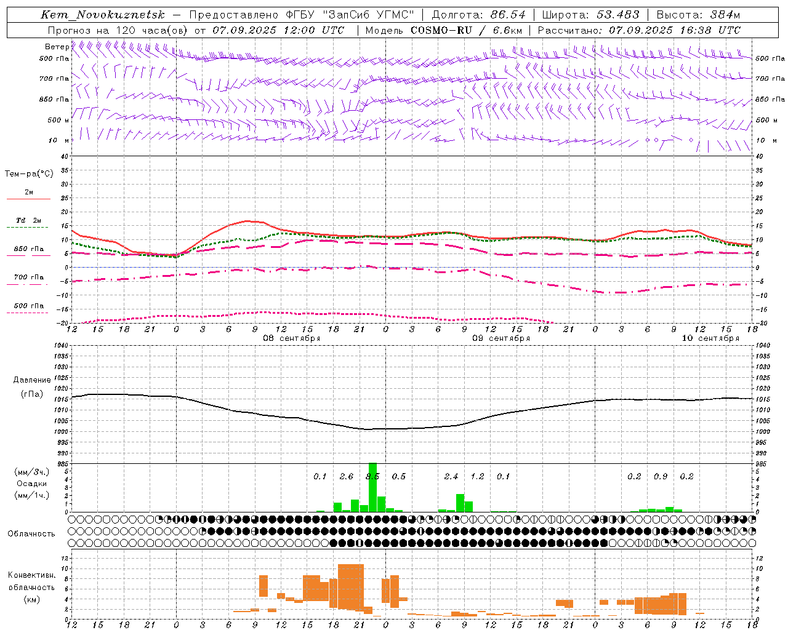Click the tallest green precipitation bar

pyautogui.click(x=372, y=487)
